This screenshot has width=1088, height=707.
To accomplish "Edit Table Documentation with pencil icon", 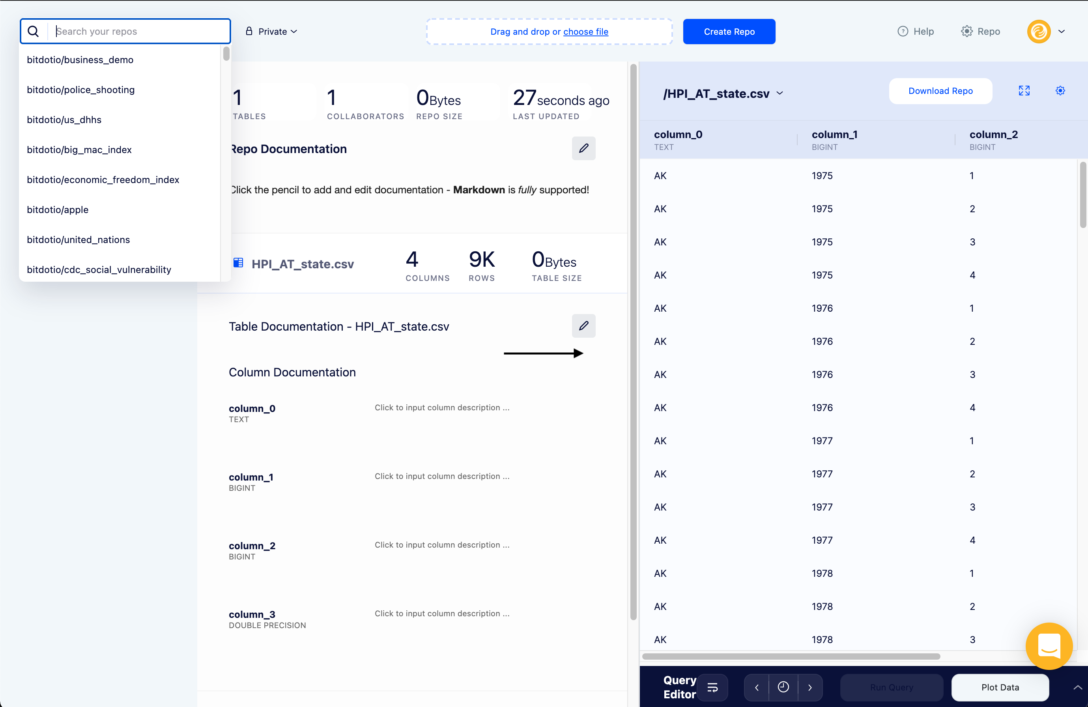I will (583, 325).
